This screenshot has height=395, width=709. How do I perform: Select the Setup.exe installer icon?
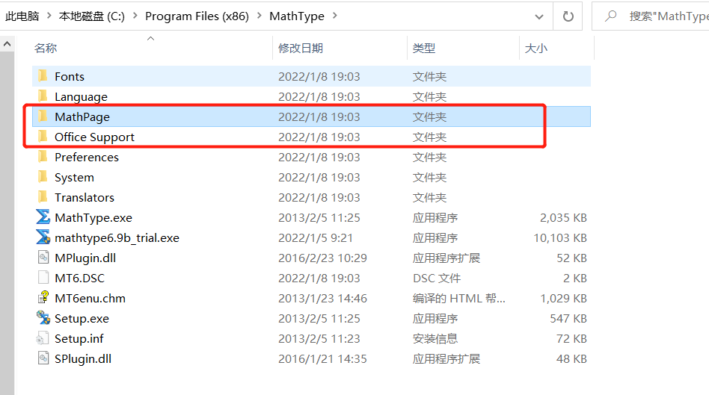coord(43,318)
